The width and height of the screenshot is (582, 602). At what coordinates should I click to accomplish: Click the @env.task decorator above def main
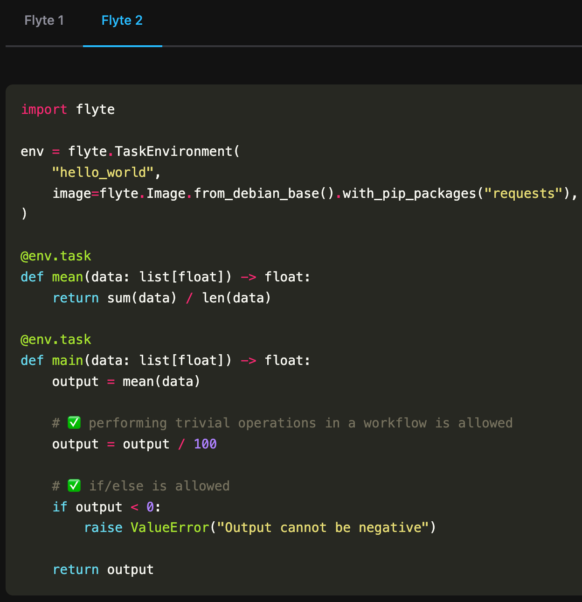click(56, 339)
